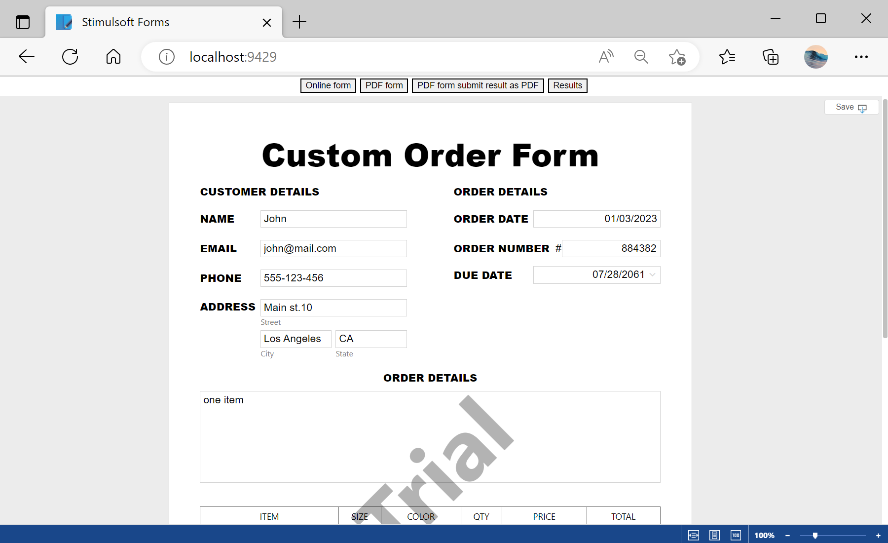This screenshot has width=888, height=543.
Task: Open the browser settings menu
Action: click(861, 56)
